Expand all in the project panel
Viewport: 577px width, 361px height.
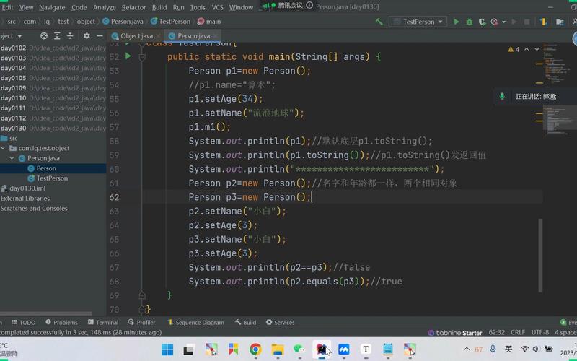tap(57, 35)
